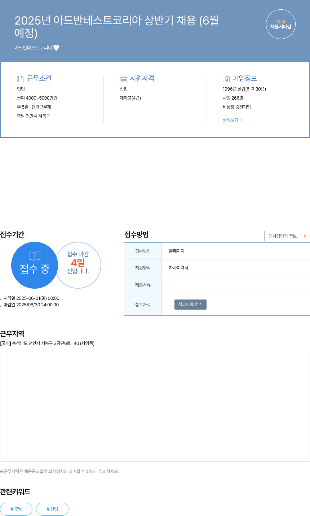
Task: Click the small arrow next to 상세보기
Action: (x=241, y=120)
